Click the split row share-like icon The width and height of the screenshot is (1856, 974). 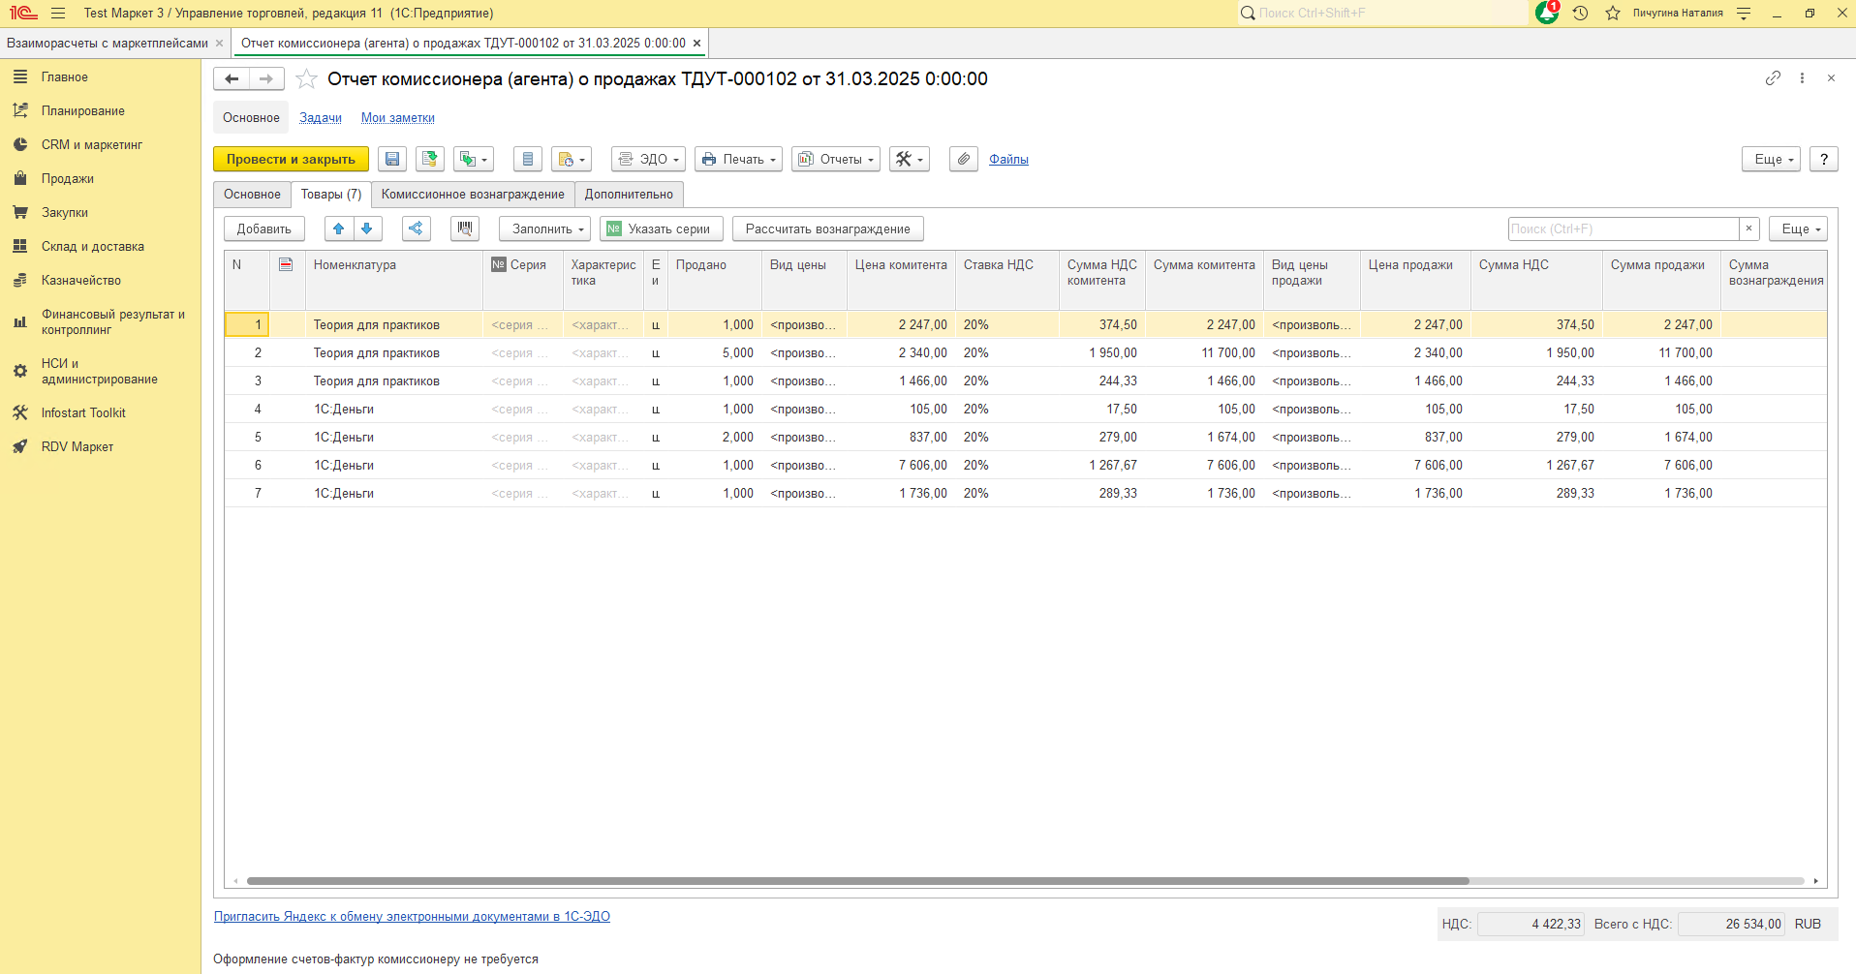[x=416, y=229]
